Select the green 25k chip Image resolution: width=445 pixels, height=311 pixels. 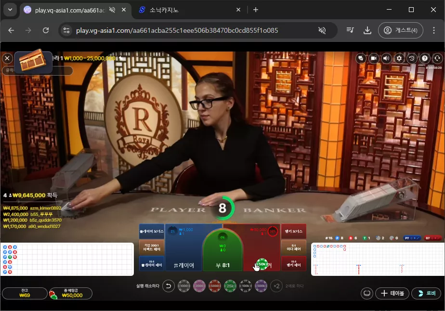pos(230,286)
